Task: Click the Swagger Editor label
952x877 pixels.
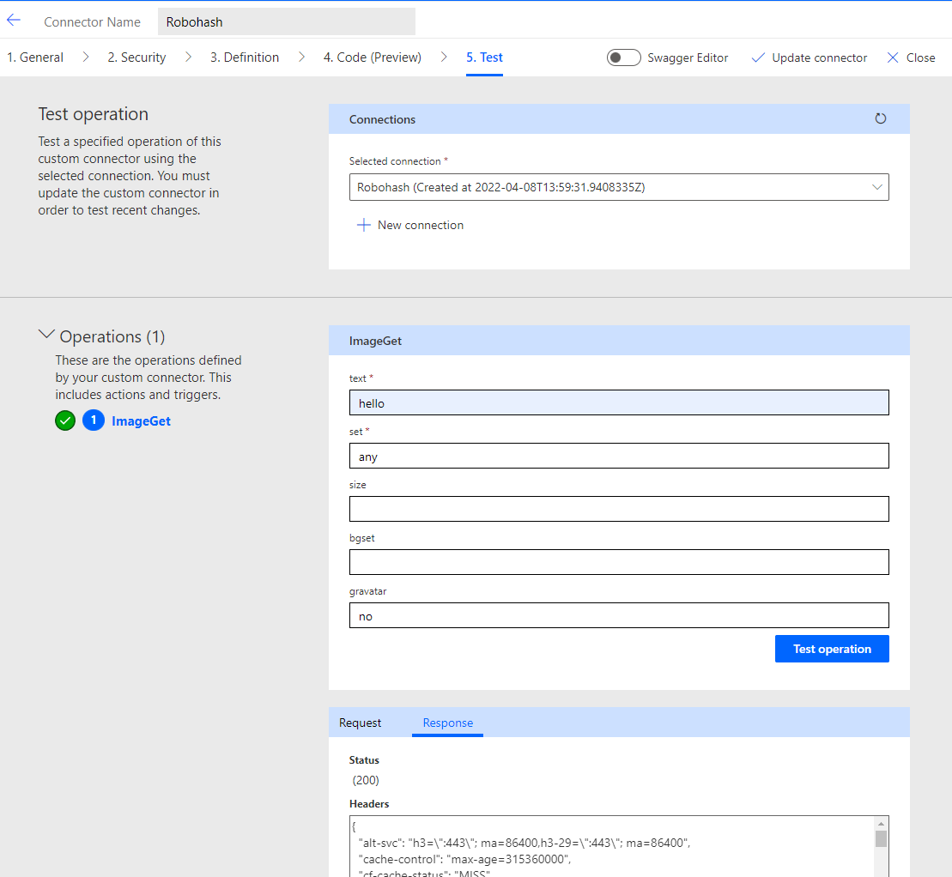Action: [688, 57]
